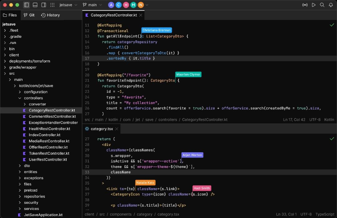337x218 pixels.
Task: Start a run with the Run play icon
Action: pyautogui.click(x=313, y=5)
